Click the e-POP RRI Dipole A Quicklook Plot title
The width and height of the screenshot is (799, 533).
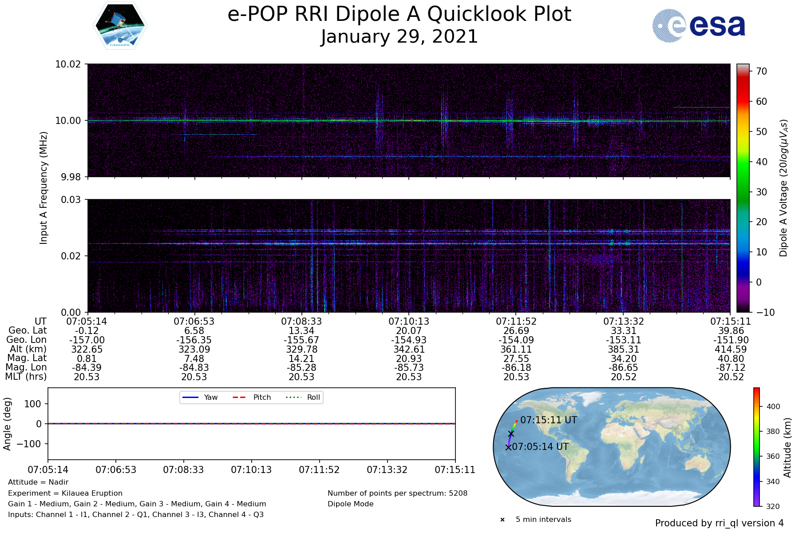click(x=399, y=14)
